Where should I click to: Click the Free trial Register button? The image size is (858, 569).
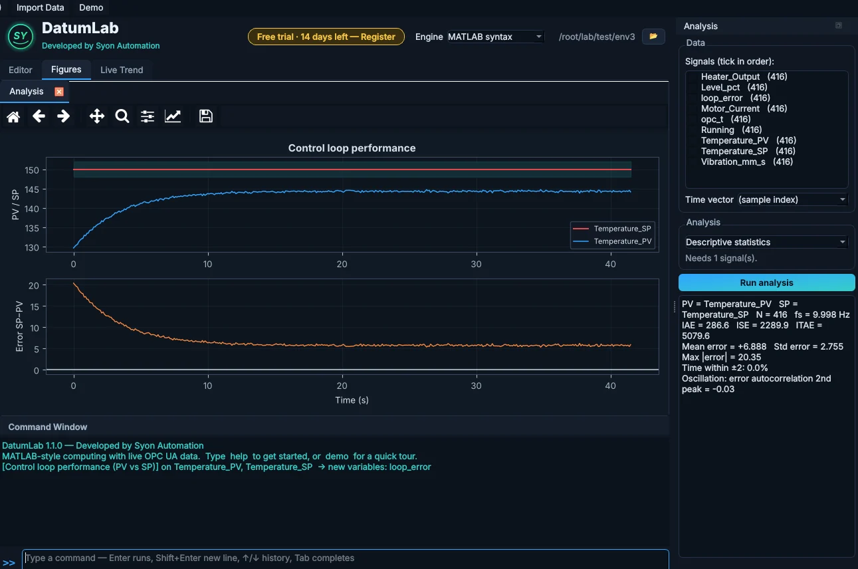(x=326, y=37)
